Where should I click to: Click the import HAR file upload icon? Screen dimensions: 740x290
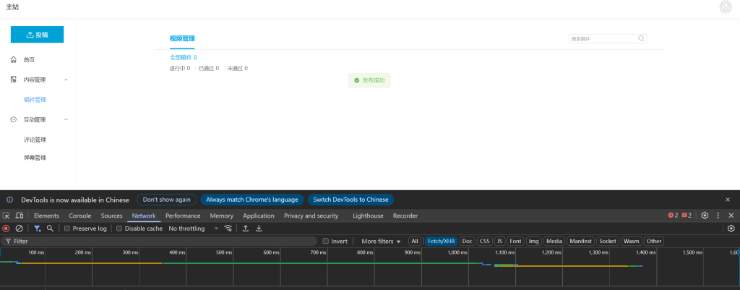click(x=246, y=229)
